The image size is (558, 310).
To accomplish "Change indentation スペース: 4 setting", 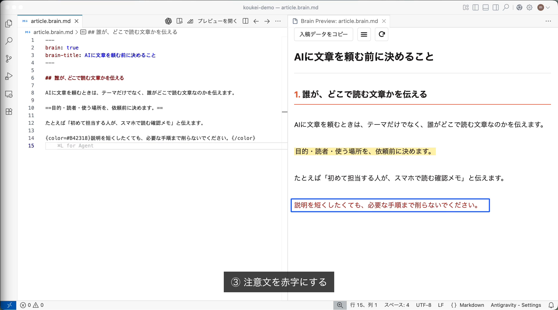I will pyautogui.click(x=397, y=305).
